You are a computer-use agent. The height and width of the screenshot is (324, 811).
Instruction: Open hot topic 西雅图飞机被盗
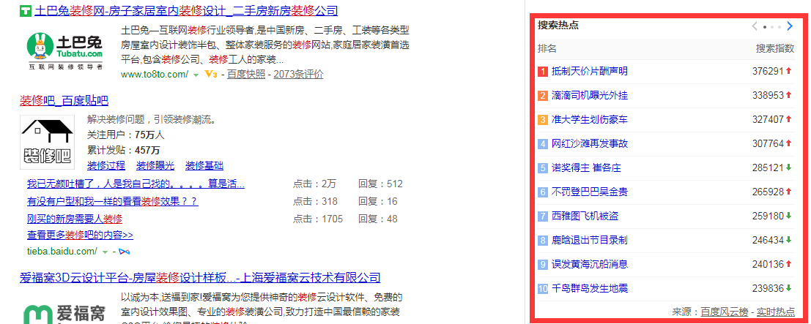click(585, 216)
